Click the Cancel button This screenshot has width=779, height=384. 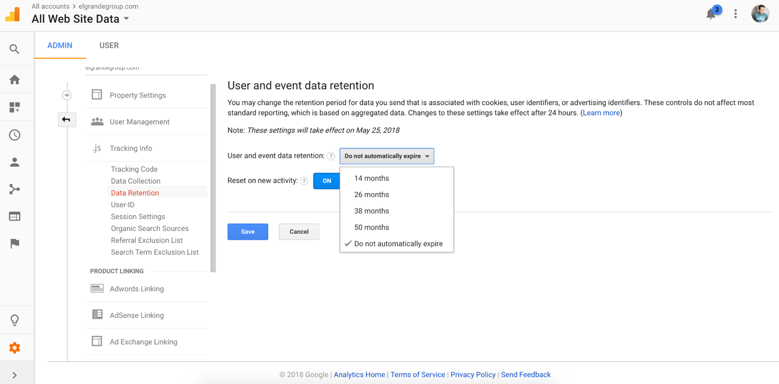(x=299, y=231)
